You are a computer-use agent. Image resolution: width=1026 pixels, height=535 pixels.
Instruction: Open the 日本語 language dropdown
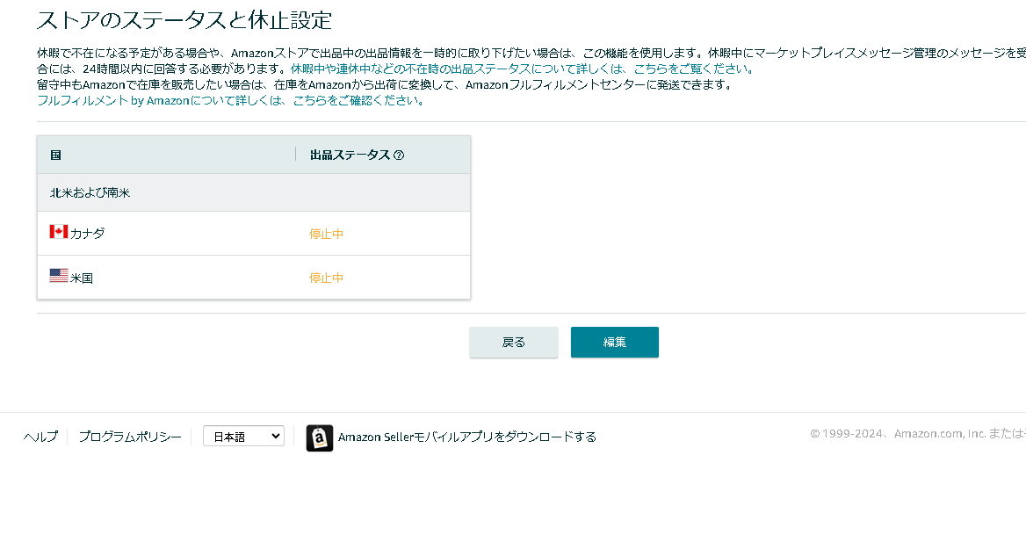[x=243, y=437]
